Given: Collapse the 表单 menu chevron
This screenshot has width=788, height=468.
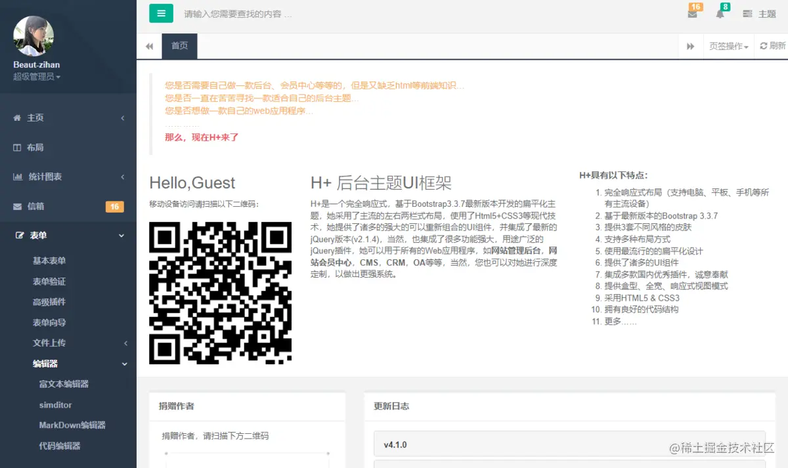Looking at the screenshot, I should 121,236.
